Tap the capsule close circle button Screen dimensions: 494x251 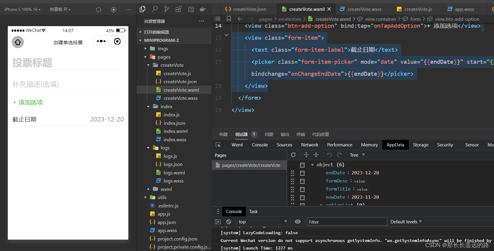click(x=117, y=41)
